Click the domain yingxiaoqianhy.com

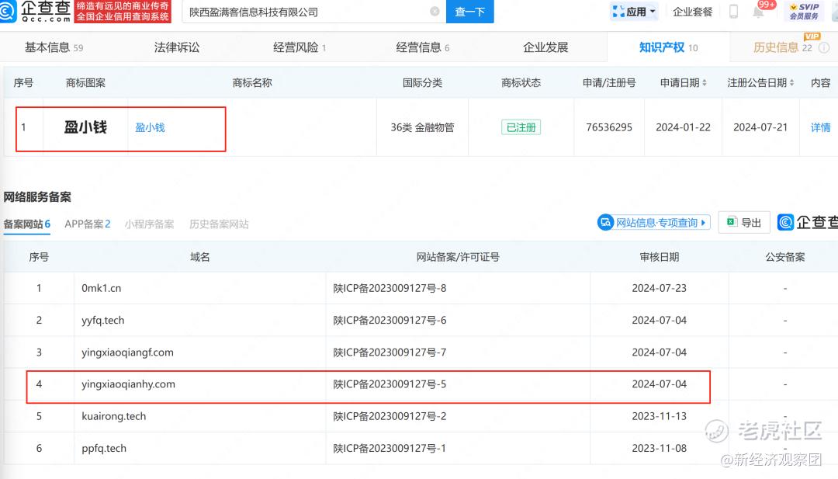click(128, 384)
